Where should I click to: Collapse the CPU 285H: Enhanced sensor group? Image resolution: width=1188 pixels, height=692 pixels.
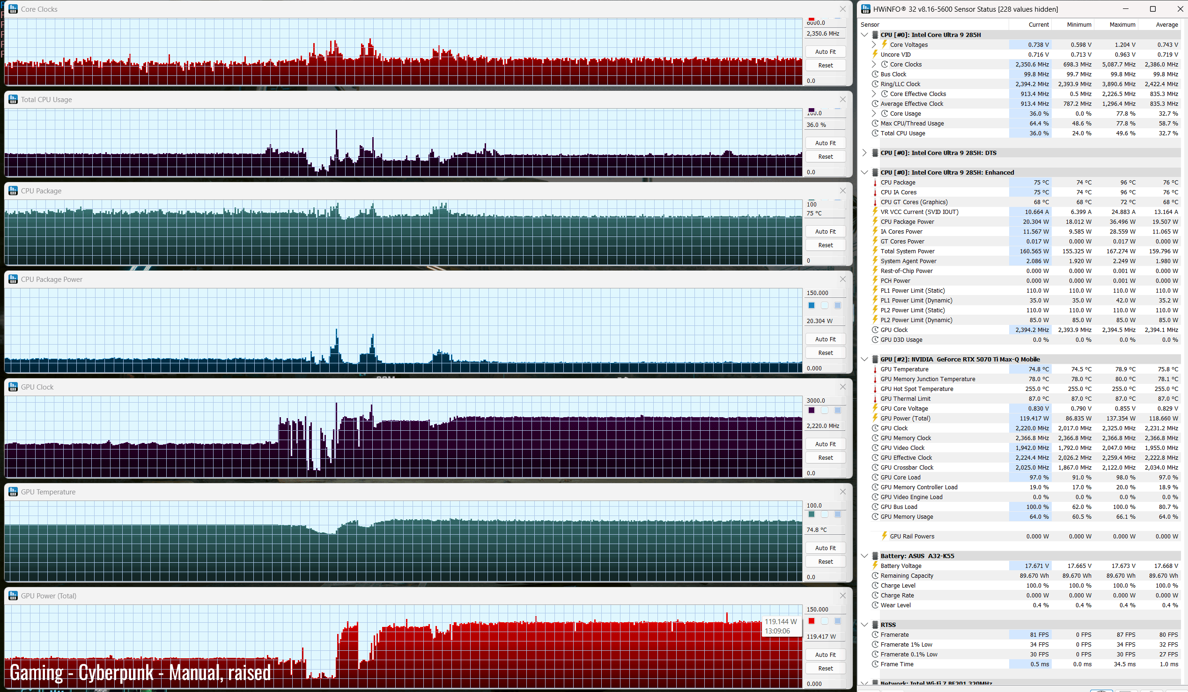pos(864,172)
